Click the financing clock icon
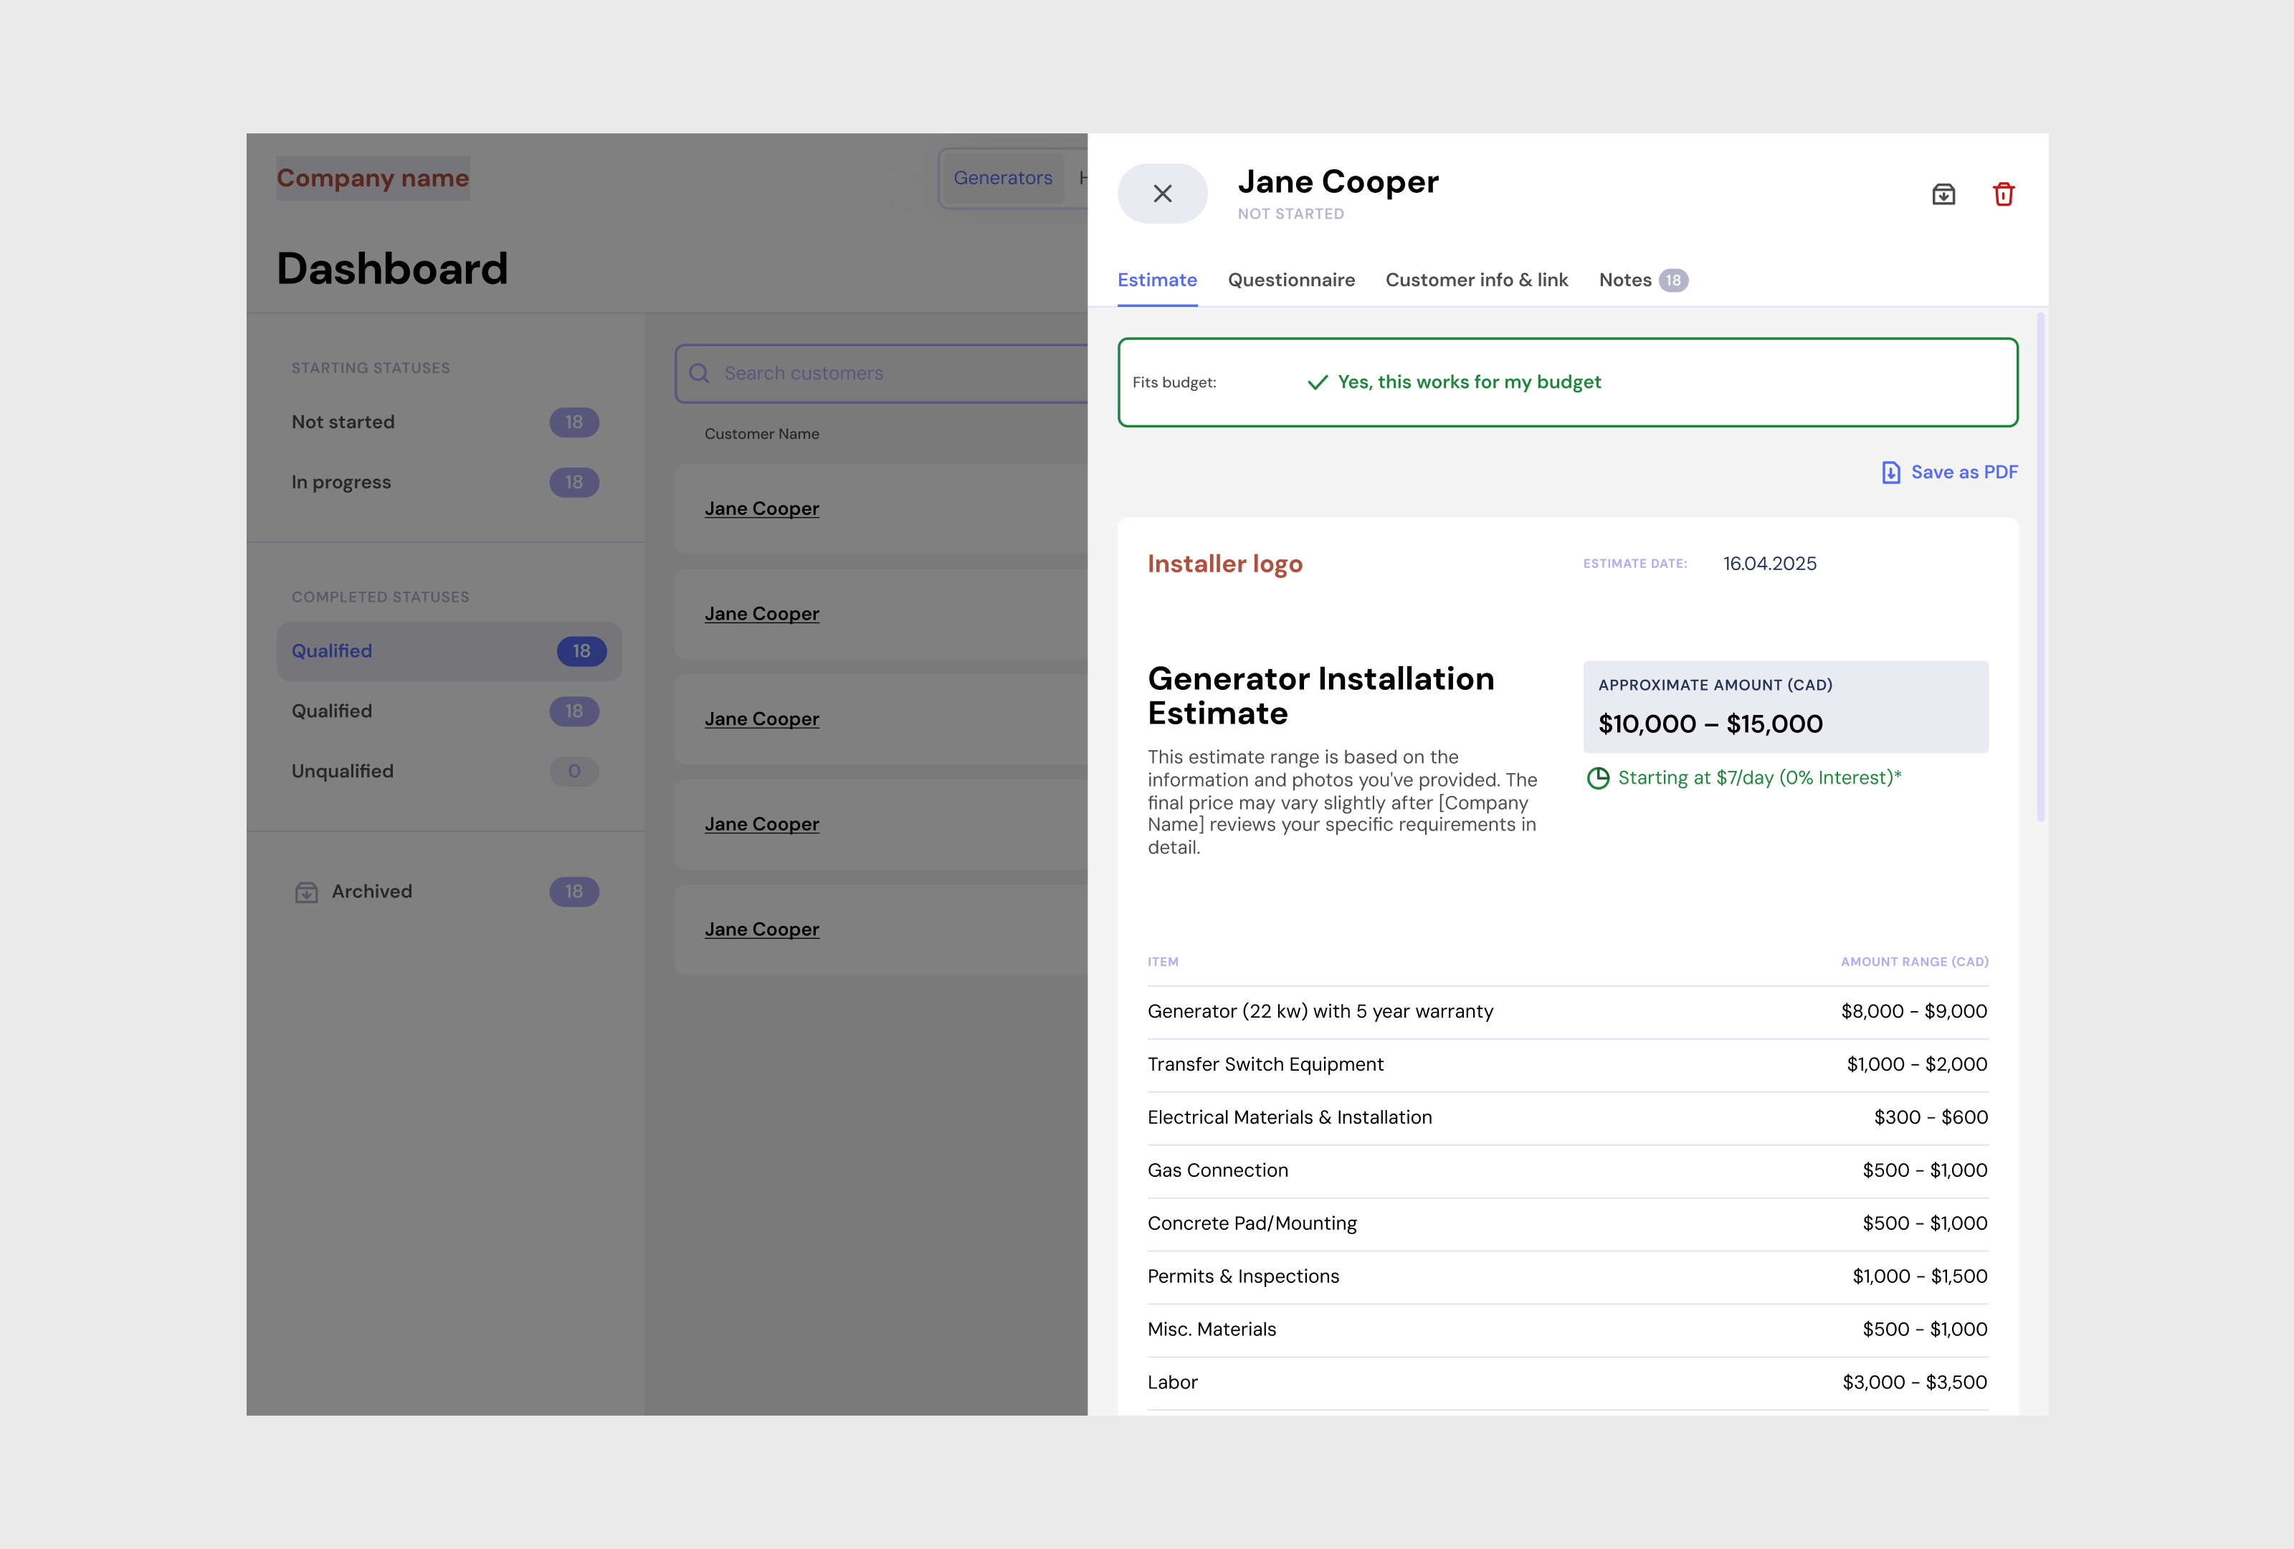The image size is (2294, 1549). (x=1597, y=778)
